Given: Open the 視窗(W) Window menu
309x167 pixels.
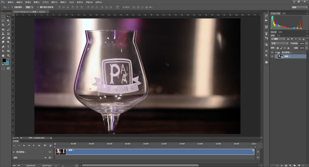Looking at the screenshot, I should tap(89, 2).
